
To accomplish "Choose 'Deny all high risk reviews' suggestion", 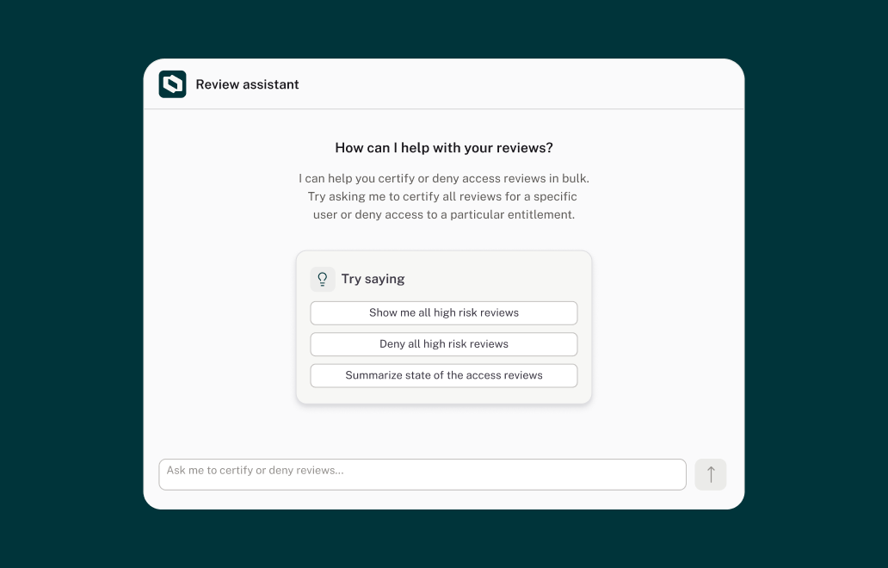I will coord(444,344).
